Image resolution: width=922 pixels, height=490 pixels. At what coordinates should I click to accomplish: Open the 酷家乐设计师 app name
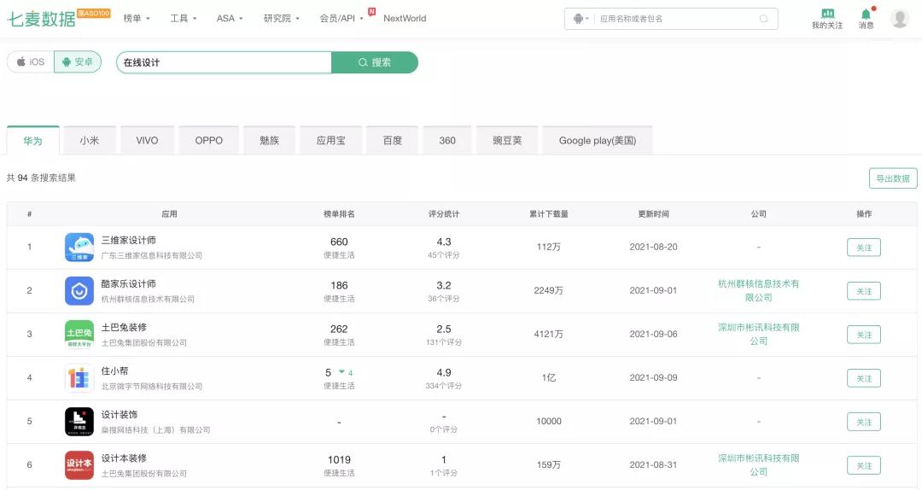coord(128,283)
